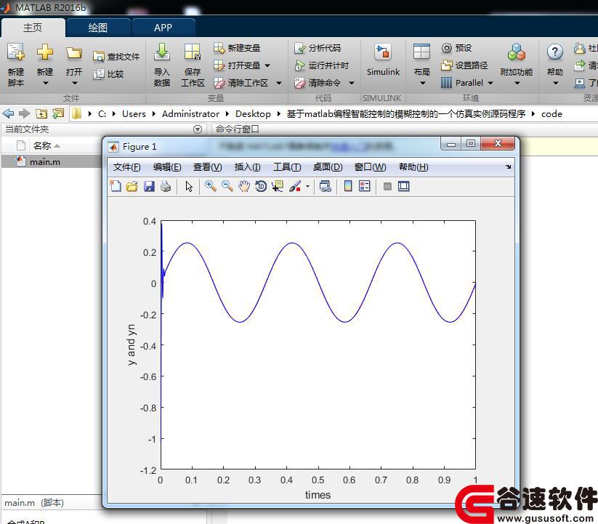Click the New Script (新建脚本) icon
The height and width of the screenshot is (524, 598).
pyautogui.click(x=16, y=52)
